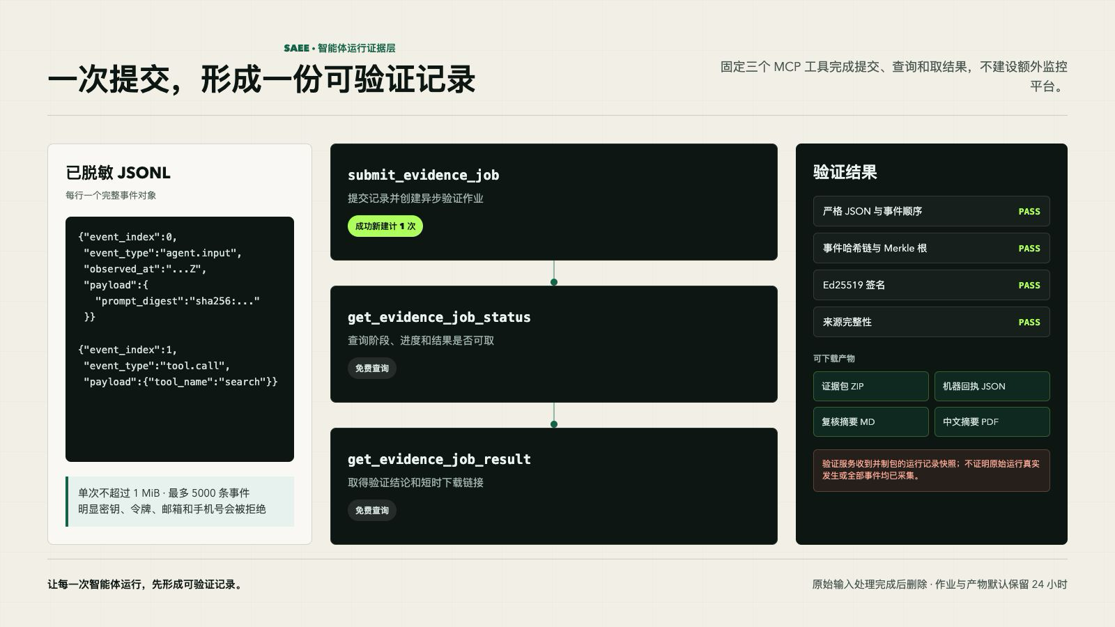Click the 证据包 ZIP download chip

point(870,386)
